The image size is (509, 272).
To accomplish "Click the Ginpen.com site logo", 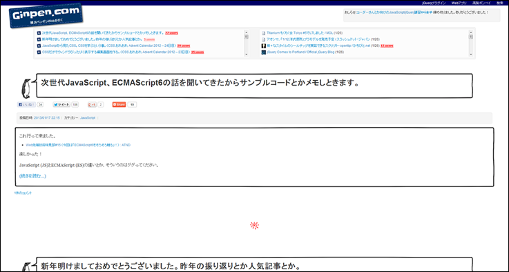I will (46, 16).
